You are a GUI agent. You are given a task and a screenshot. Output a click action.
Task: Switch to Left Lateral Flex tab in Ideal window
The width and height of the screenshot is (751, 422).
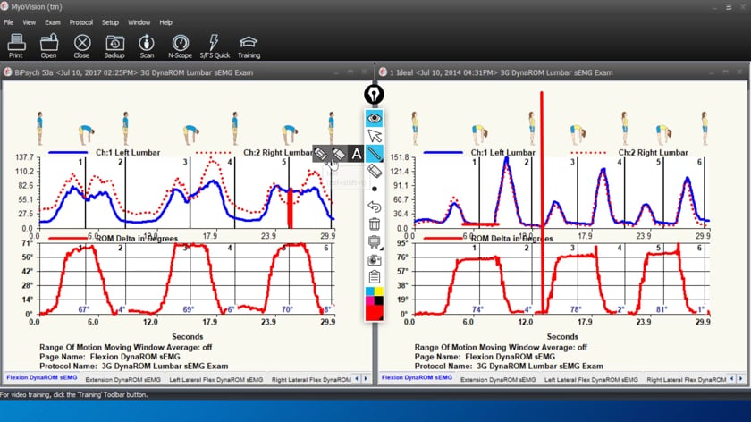(591, 379)
